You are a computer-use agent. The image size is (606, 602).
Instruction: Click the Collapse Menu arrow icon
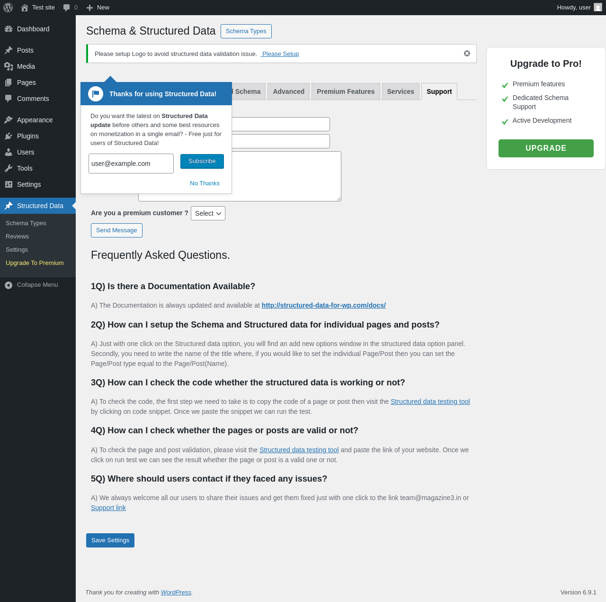pos(9,285)
